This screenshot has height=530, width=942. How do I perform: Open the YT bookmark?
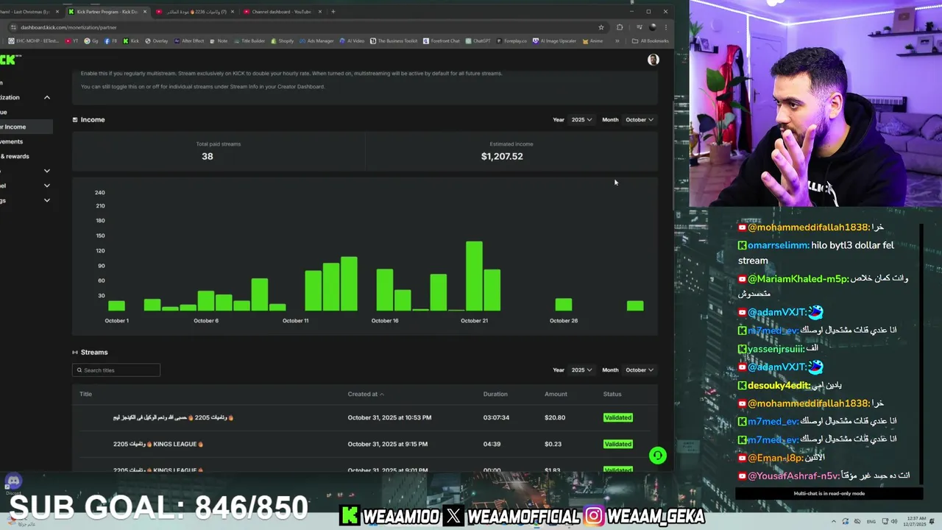[71, 41]
